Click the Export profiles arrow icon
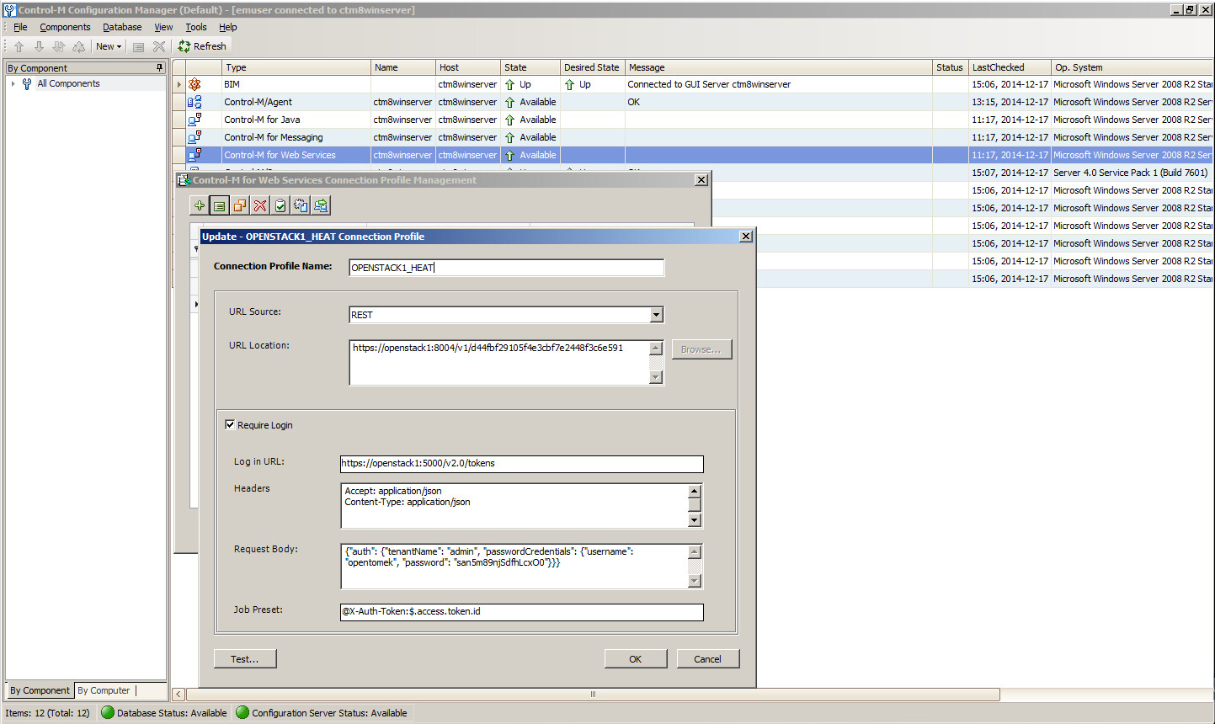Screen dimensions: 1215x724 coord(321,205)
